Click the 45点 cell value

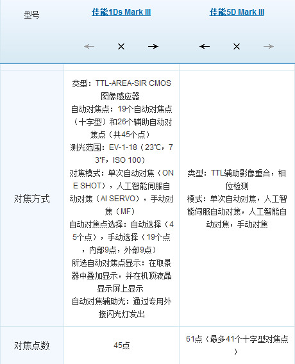(x=121, y=345)
